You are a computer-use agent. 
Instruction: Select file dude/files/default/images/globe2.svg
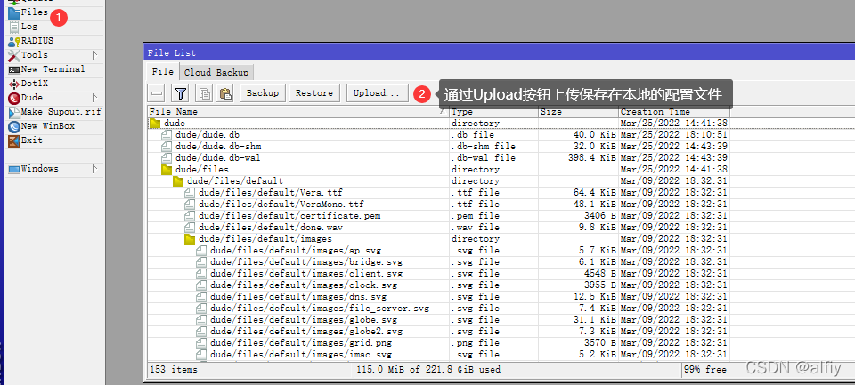(x=438, y=331)
